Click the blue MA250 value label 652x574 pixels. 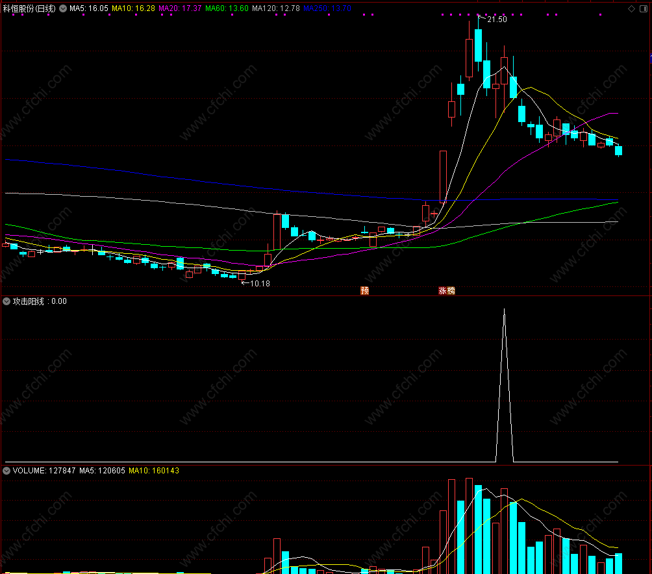[x=327, y=8]
